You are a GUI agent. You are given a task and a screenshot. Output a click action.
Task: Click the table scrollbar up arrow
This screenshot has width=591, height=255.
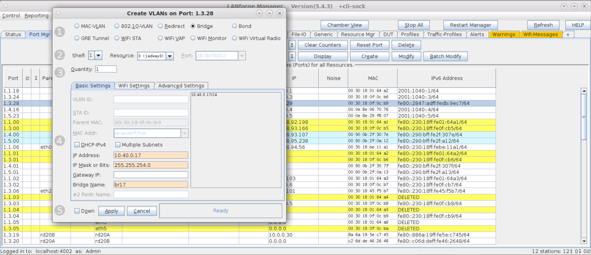(x=584, y=91)
